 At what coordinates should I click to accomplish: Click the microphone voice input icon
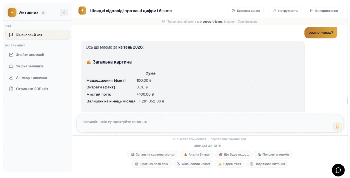pyautogui.click(x=337, y=126)
